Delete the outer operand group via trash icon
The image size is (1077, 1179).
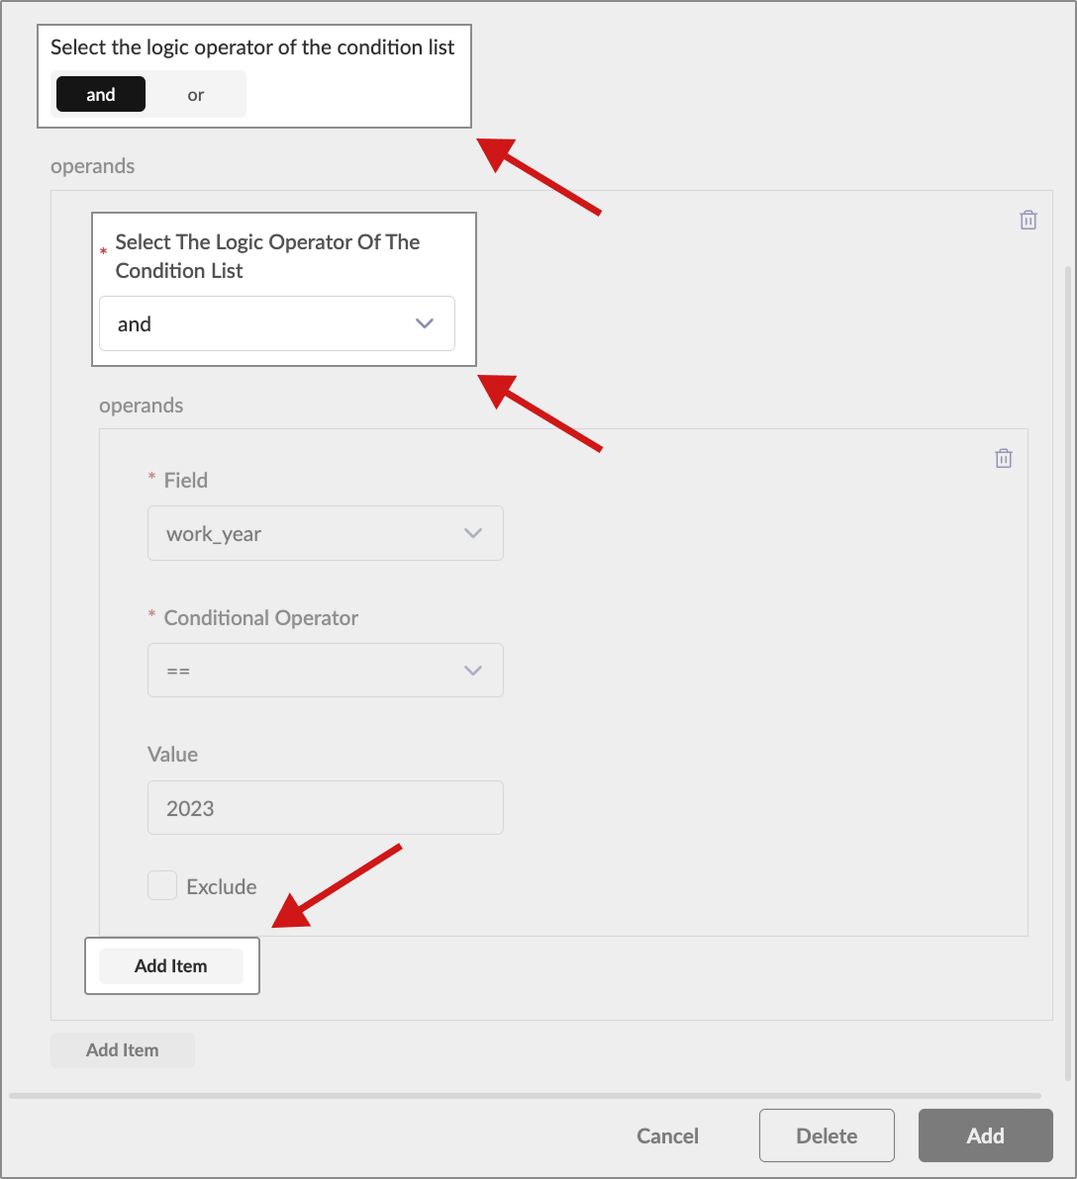(1028, 221)
